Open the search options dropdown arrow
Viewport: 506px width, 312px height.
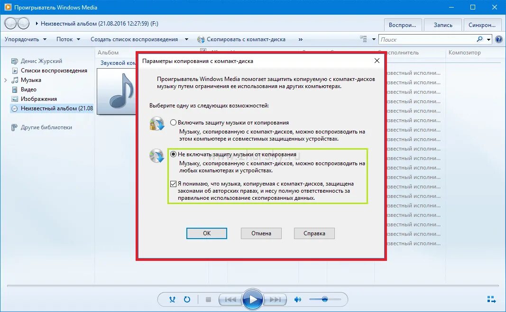(x=488, y=39)
